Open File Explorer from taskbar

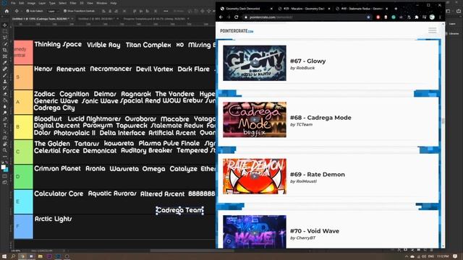coord(41,256)
